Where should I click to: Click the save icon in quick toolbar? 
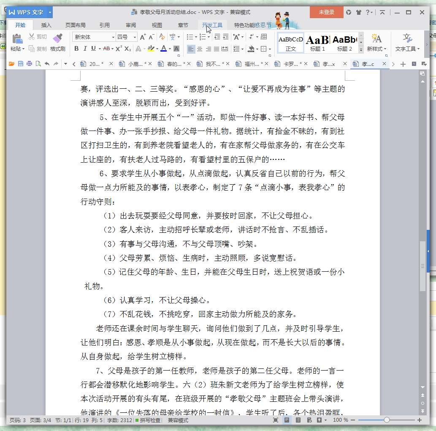(x=21, y=64)
